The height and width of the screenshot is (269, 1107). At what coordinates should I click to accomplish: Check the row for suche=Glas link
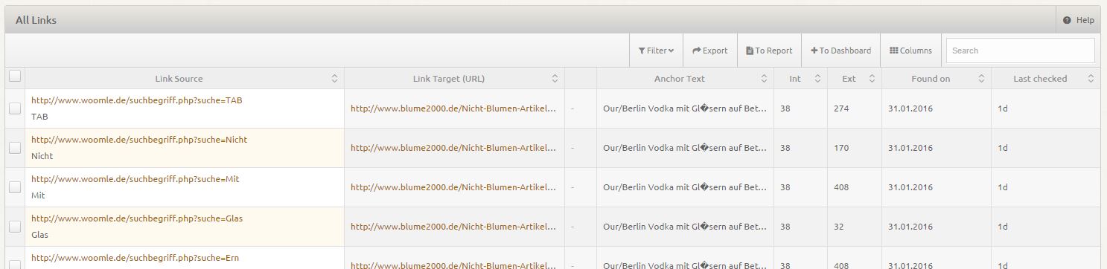[15, 227]
